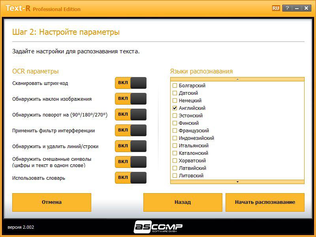Image resolution: width=316 pixels, height=237 pixels.
Task: Click the ASCOMP Software logo
Action: coord(158,227)
